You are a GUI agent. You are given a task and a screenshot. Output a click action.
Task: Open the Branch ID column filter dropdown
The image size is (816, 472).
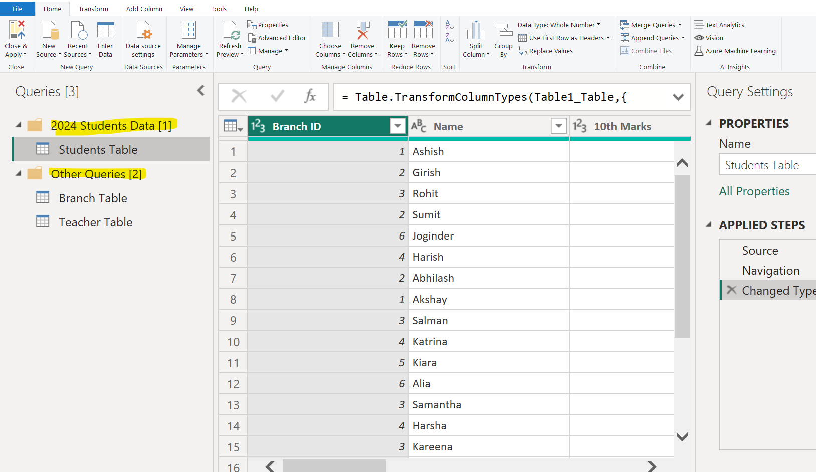click(397, 126)
